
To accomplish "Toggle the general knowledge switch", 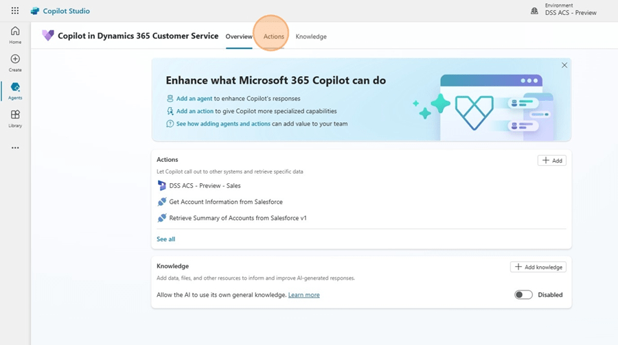I will point(523,295).
